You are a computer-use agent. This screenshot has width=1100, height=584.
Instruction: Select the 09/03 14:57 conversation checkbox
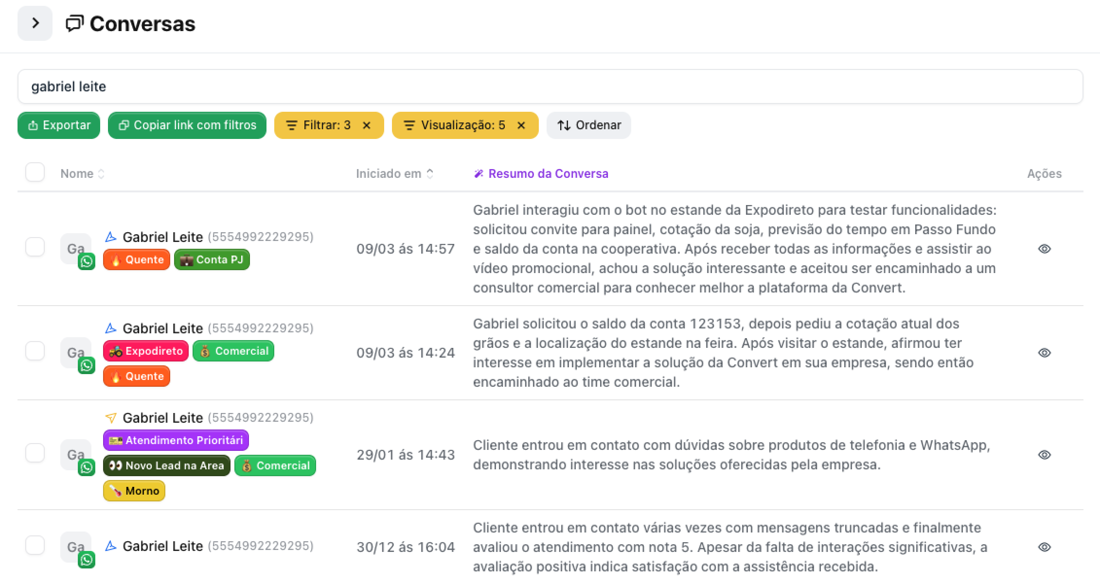pos(35,247)
